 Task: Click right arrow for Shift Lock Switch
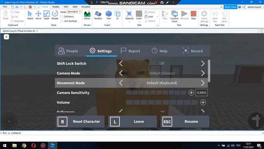click(x=203, y=63)
